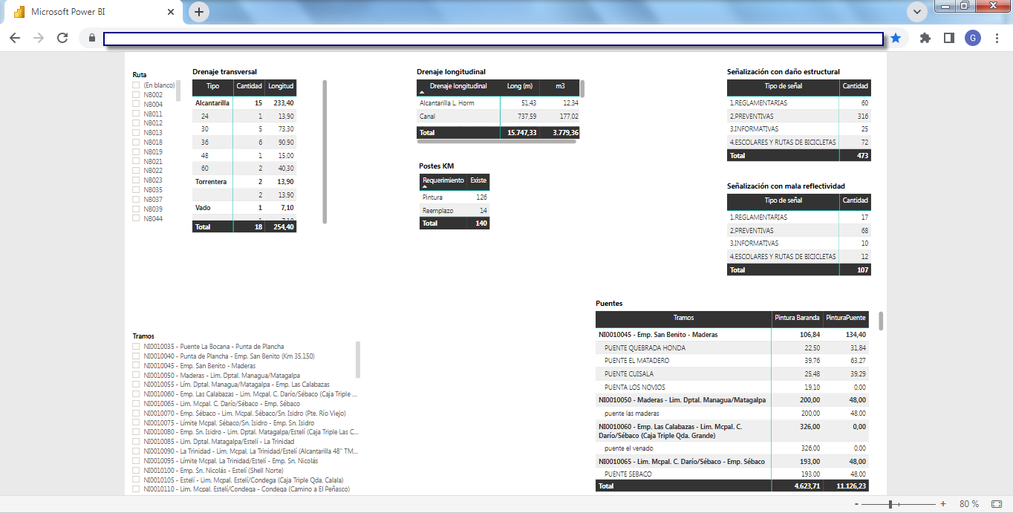Screen dimensions: 1013x513
Task: Sort the Requerimiento column in Postes KM
Action: click(x=443, y=180)
